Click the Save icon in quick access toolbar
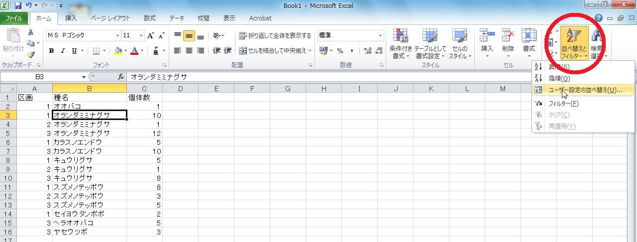Screen dimensions: 637x242 [18, 5]
